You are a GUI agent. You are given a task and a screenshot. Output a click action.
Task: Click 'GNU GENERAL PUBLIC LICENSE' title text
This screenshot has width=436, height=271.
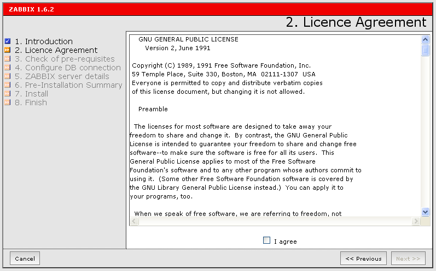tap(188, 39)
